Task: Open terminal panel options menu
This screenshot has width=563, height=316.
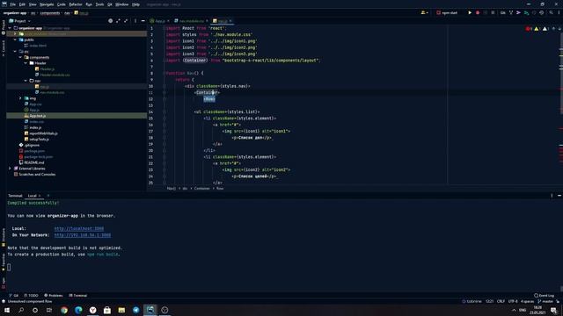Action: (x=552, y=196)
